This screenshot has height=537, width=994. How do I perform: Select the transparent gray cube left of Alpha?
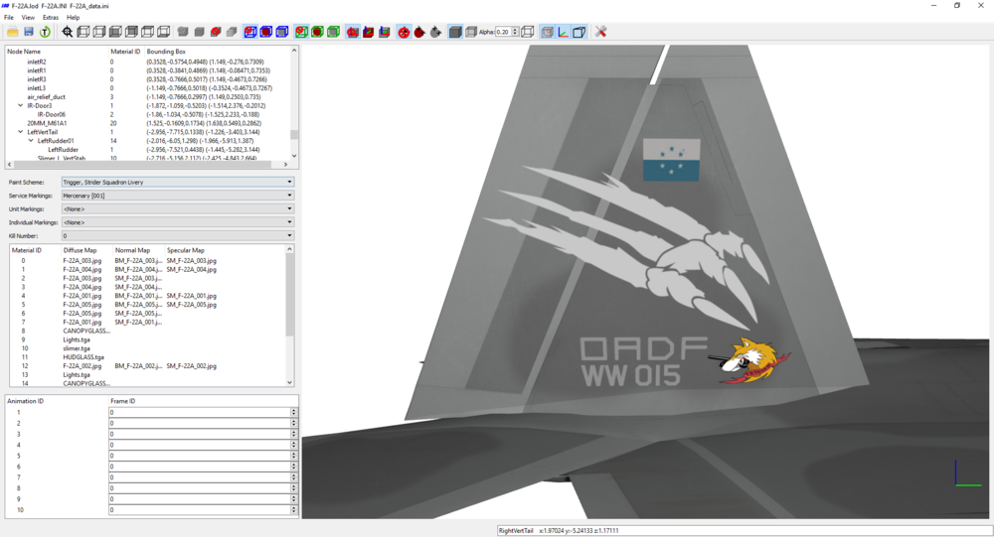click(x=470, y=32)
